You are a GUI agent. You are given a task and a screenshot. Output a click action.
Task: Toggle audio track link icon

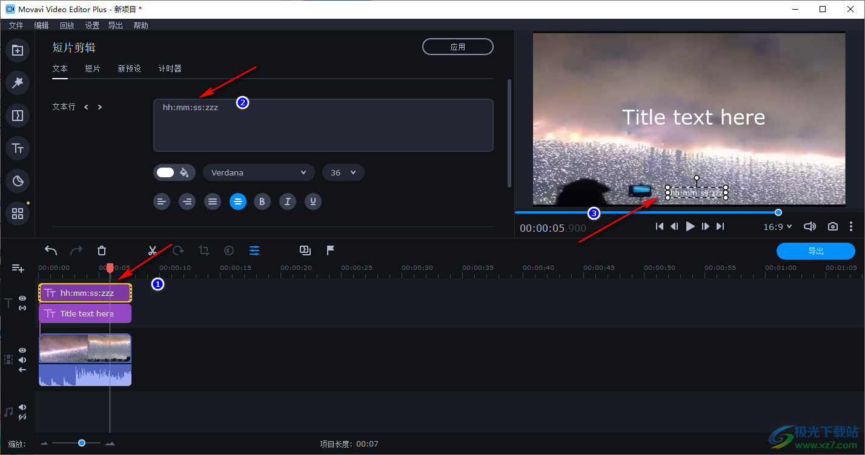click(x=22, y=417)
